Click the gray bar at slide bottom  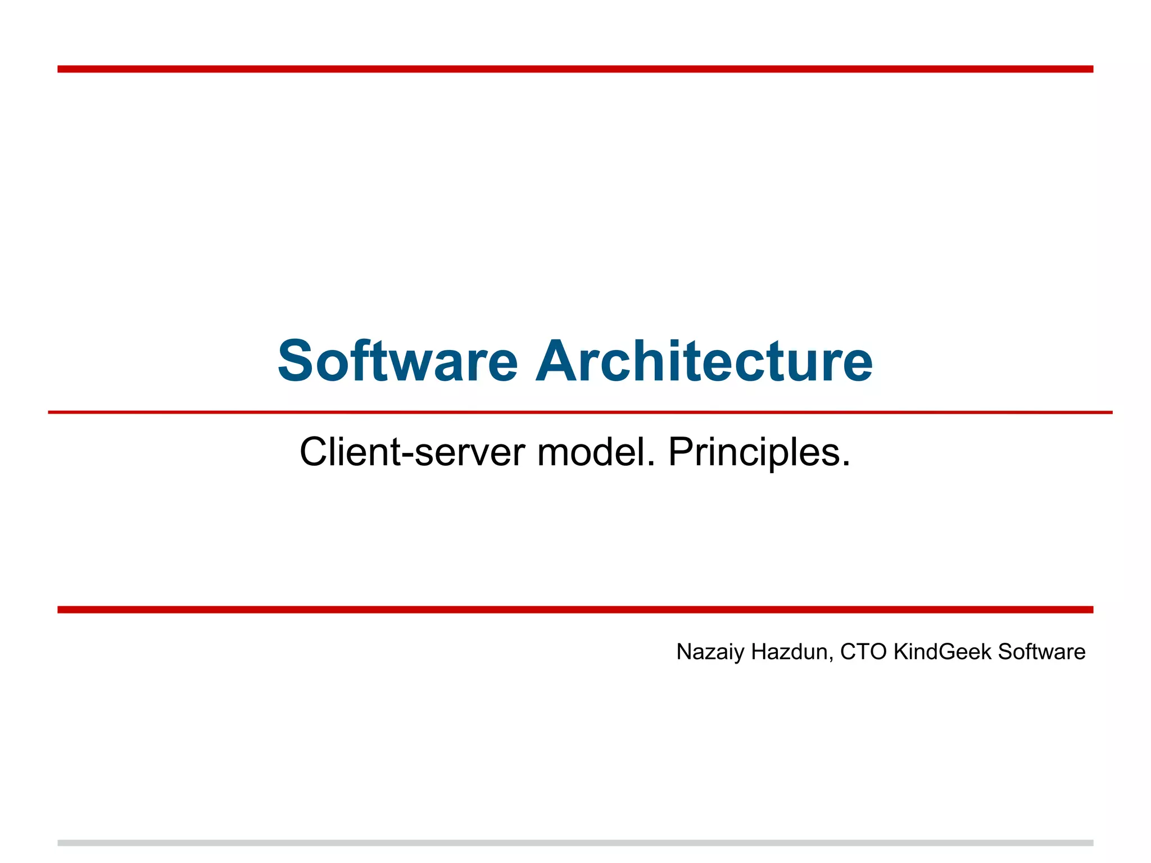(x=575, y=843)
